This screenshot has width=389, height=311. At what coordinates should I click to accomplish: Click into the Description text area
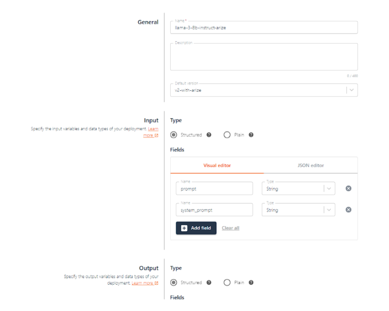(264, 57)
